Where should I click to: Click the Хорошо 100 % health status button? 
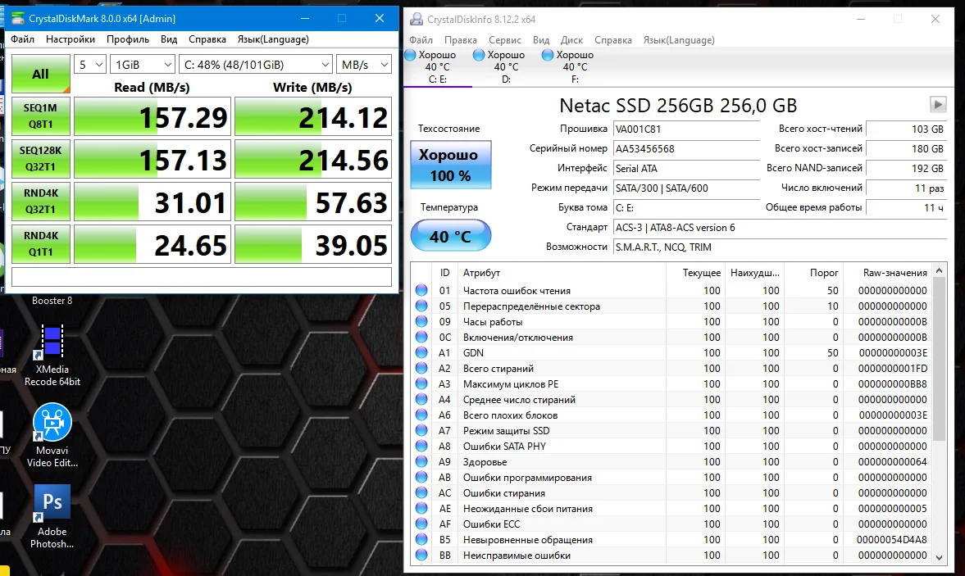coord(450,165)
